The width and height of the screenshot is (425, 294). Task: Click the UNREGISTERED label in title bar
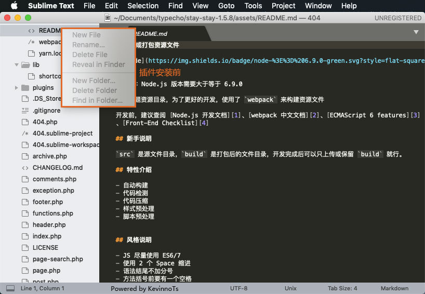(x=398, y=18)
